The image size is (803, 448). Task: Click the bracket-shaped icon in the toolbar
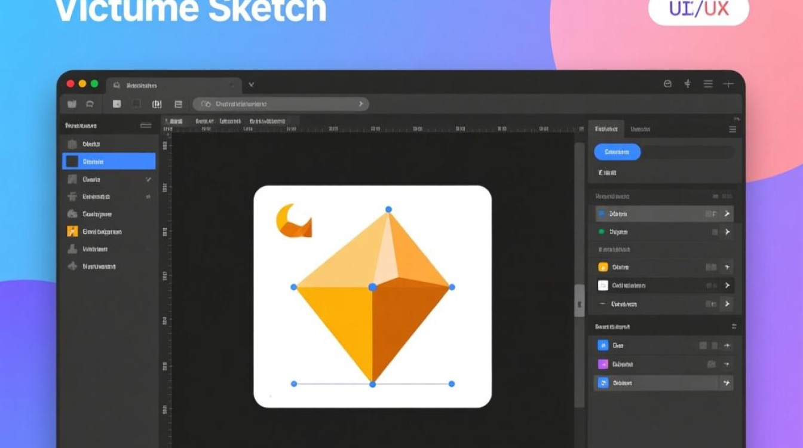point(157,104)
